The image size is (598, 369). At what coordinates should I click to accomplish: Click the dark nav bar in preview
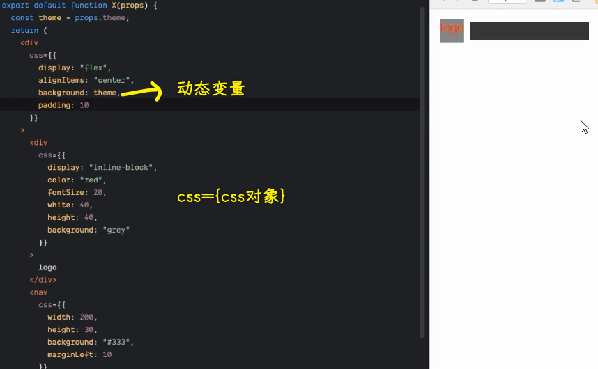[529, 31]
